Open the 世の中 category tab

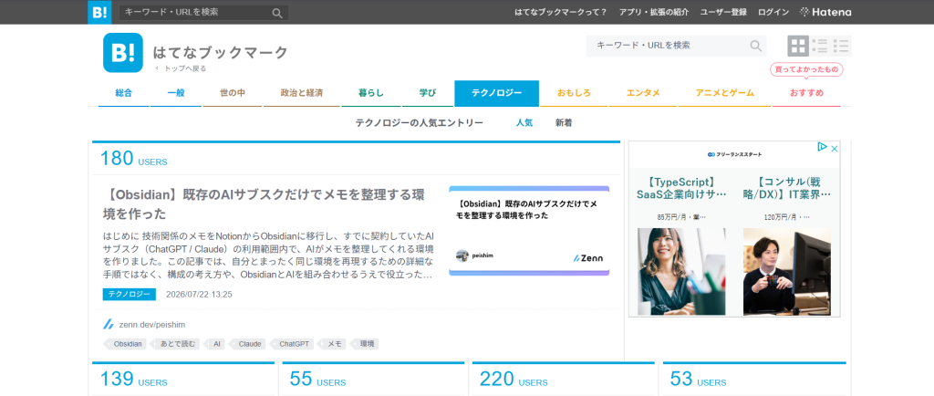click(x=233, y=93)
